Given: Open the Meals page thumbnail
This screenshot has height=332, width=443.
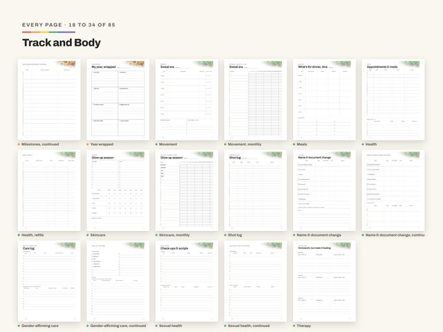Looking at the screenshot, I should tap(325, 100).
